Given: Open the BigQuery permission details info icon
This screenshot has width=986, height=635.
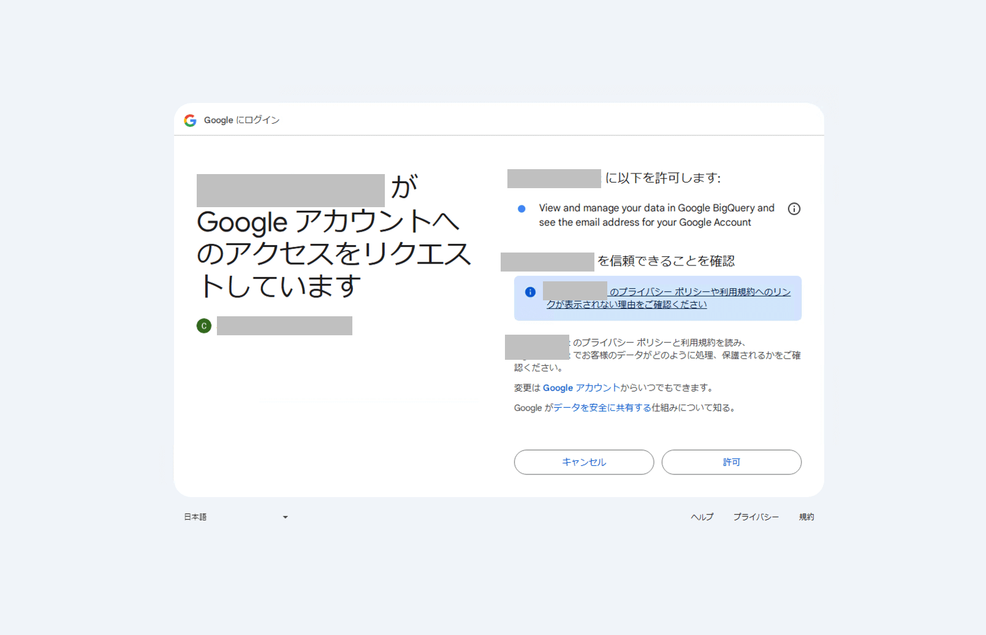Looking at the screenshot, I should (x=794, y=209).
